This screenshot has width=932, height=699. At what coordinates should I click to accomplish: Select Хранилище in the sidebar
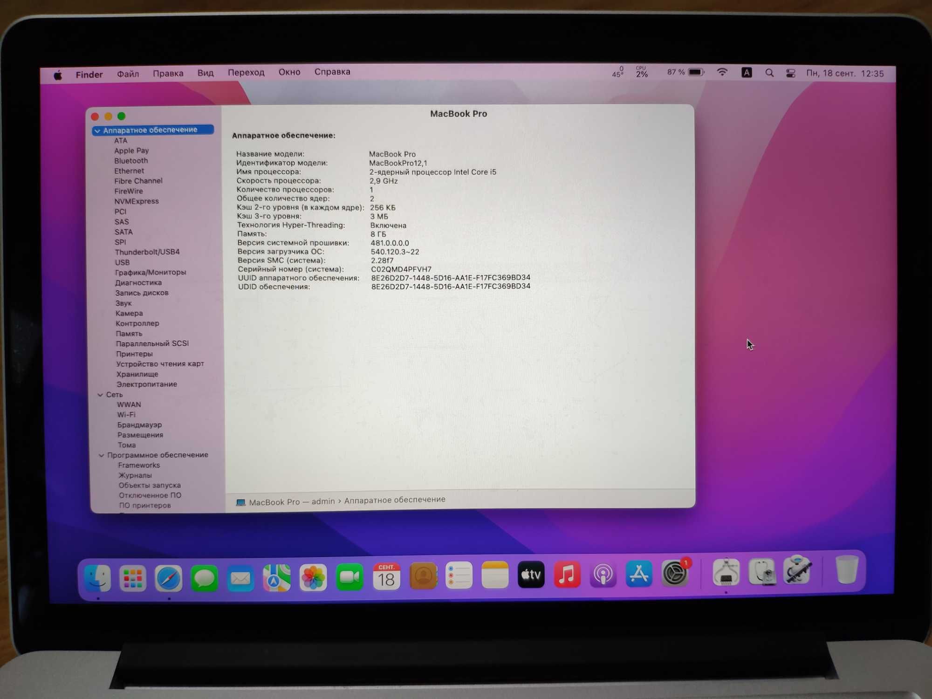point(137,374)
